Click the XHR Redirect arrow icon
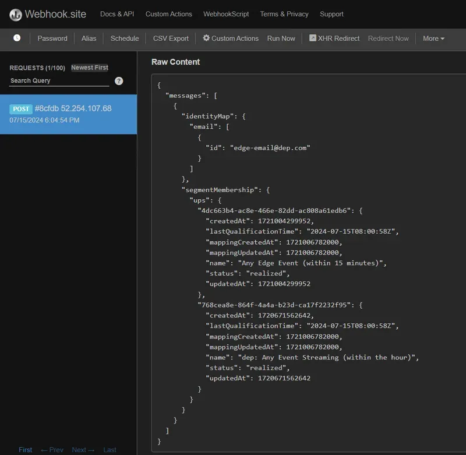 click(x=313, y=38)
